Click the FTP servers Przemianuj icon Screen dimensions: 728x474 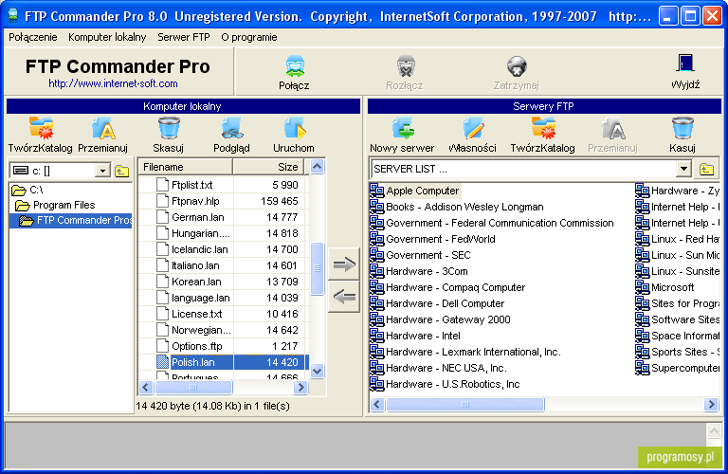tap(613, 128)
